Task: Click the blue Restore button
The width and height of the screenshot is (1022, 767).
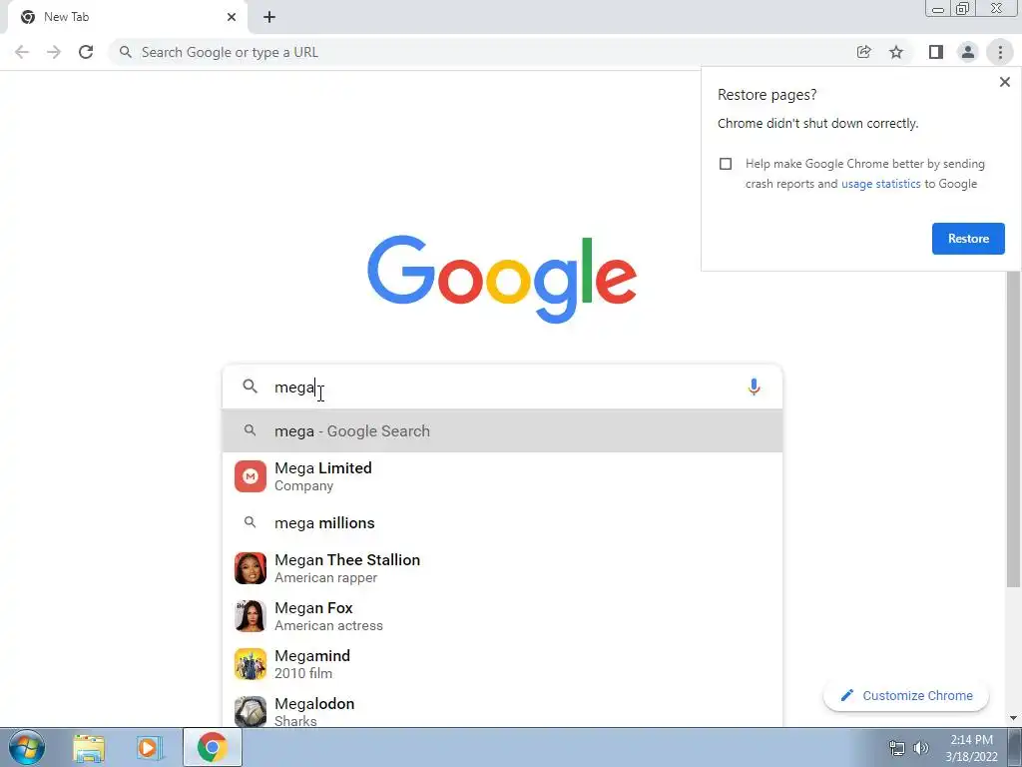Action: click(x=968, y=239)
